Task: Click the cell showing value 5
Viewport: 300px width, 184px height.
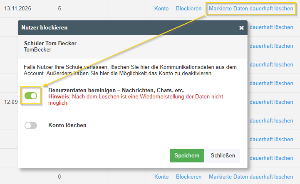Action: pyautogui.click(x=60, y=8)
